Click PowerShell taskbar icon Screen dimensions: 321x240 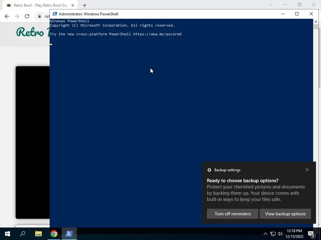tap(69, 234)
